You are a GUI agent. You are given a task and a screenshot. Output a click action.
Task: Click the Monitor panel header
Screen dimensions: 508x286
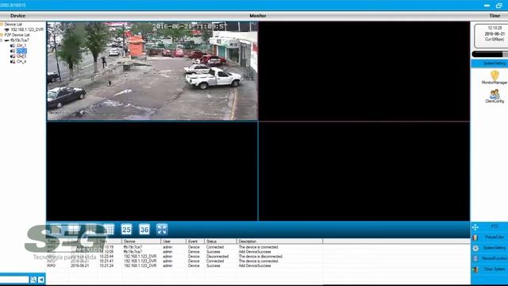click(257, 16)
